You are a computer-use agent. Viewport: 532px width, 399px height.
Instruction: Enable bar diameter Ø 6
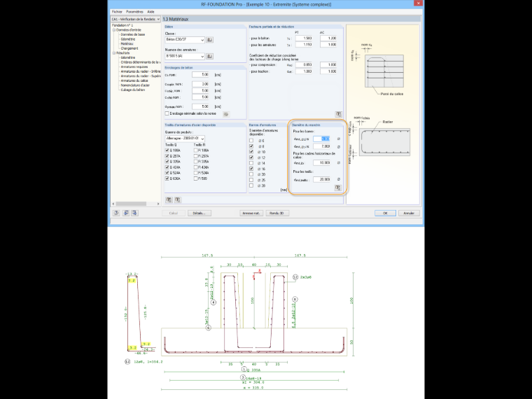pyautogui.click(x=251, y=141)
